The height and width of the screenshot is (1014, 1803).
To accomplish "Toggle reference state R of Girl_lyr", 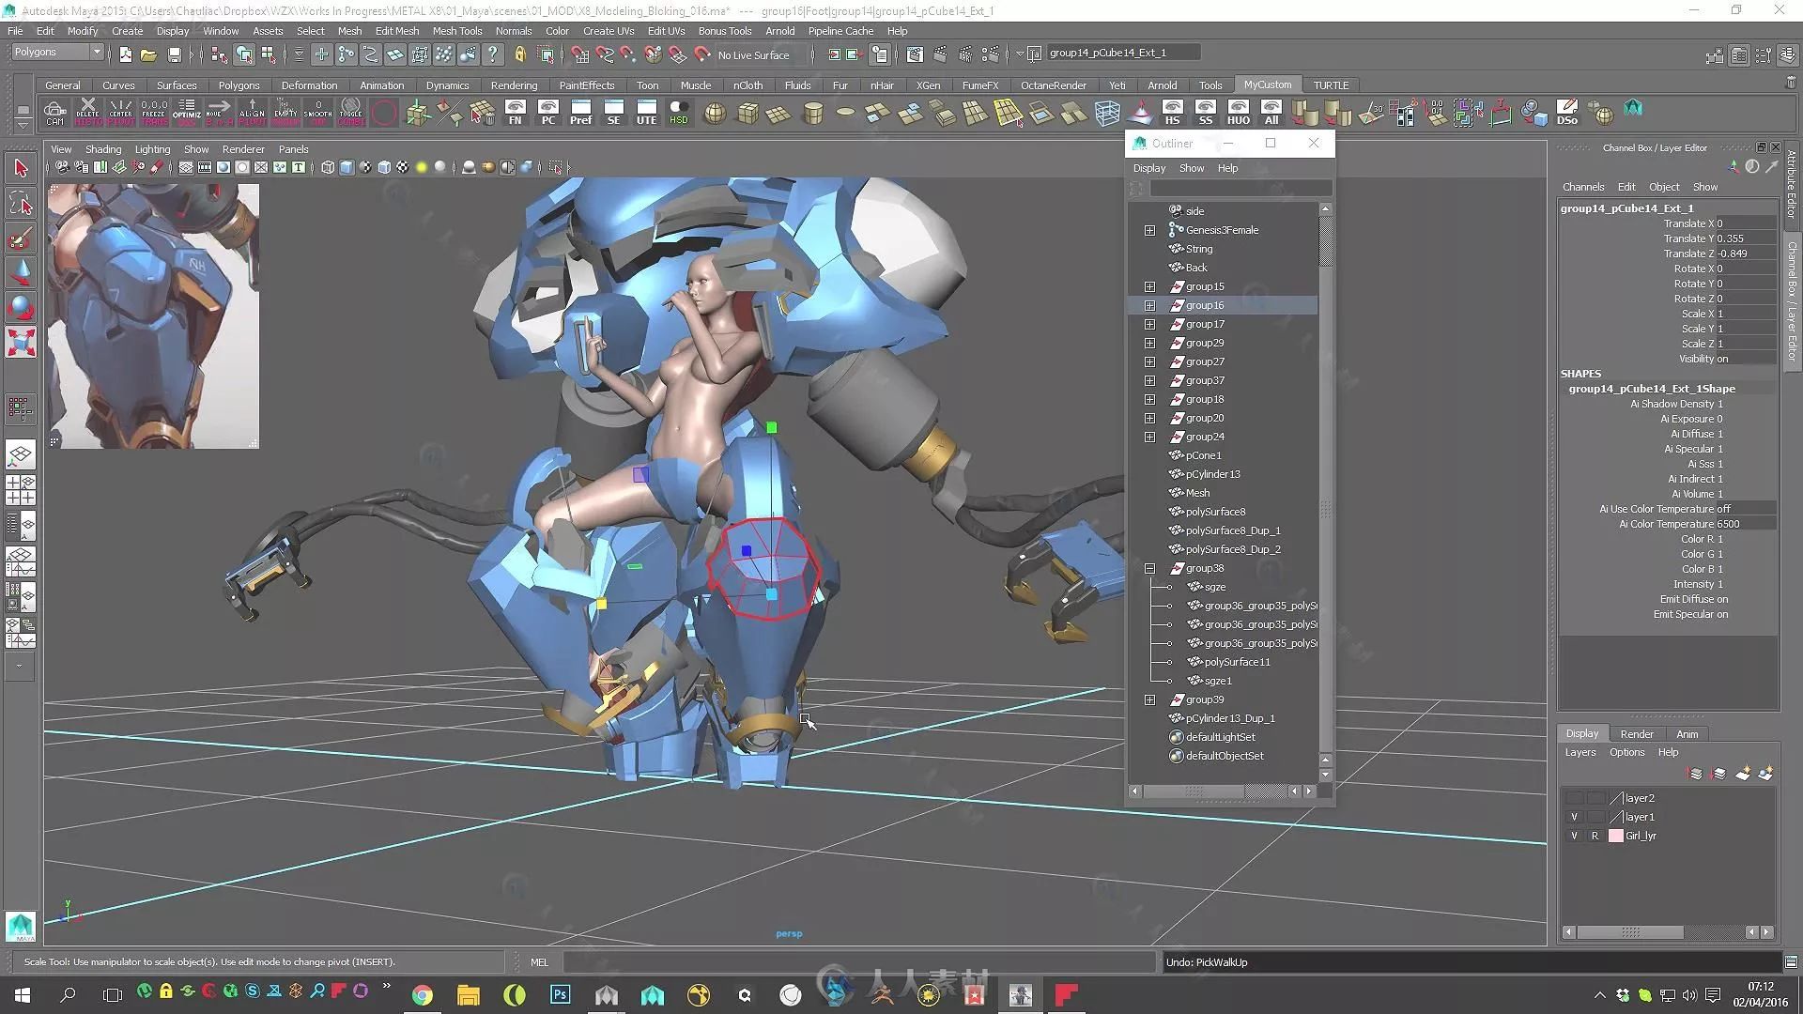I will [1595, 836].
